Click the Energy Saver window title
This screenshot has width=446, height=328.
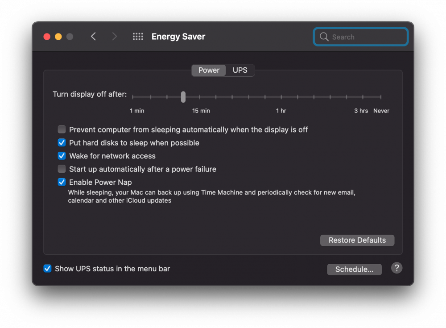[x=178, y=37]
